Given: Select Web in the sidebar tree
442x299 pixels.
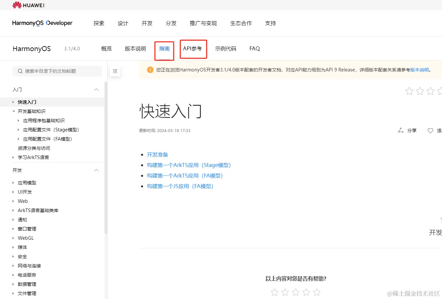Looking at the screenshot, I should click(x=23, y=201).
